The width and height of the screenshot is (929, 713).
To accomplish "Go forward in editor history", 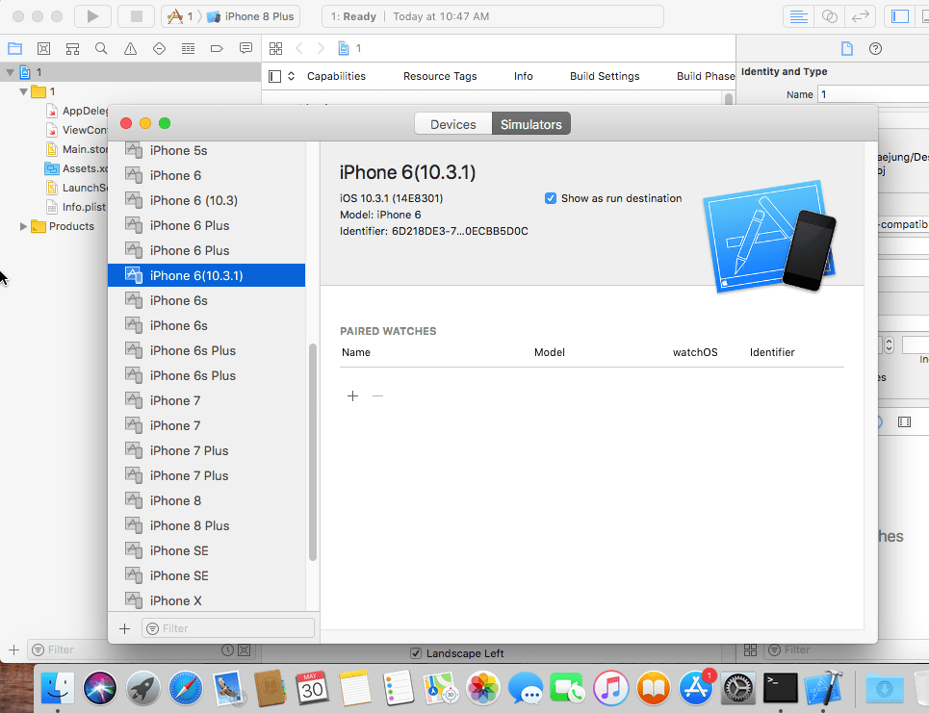I will coord(321,48).
